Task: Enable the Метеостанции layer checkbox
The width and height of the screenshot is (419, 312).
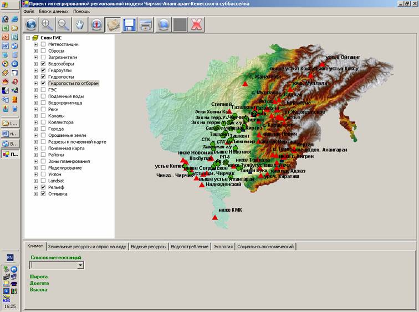Action: tap(43, 44)
